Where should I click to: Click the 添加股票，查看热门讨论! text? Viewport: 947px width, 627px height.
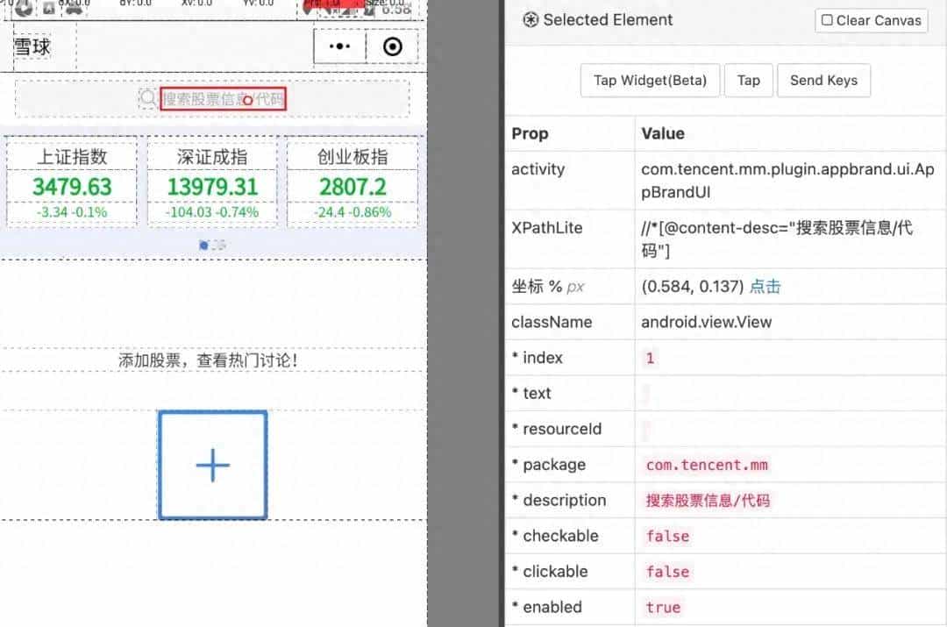point(208,360)
